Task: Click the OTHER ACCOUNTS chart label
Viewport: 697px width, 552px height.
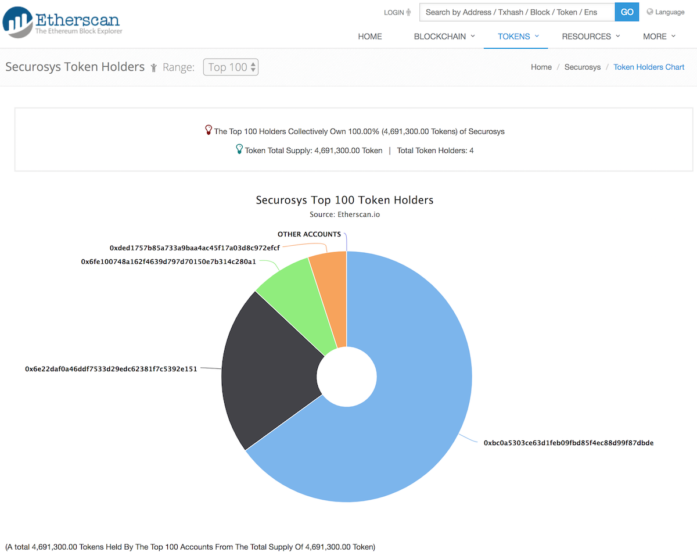Action: [x=309, y=234]
